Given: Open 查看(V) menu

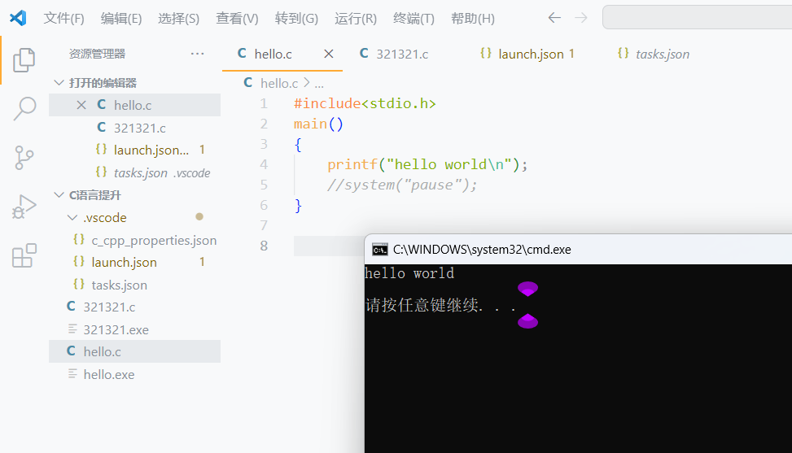Looking at the screenshot, I should coord(237,19).
